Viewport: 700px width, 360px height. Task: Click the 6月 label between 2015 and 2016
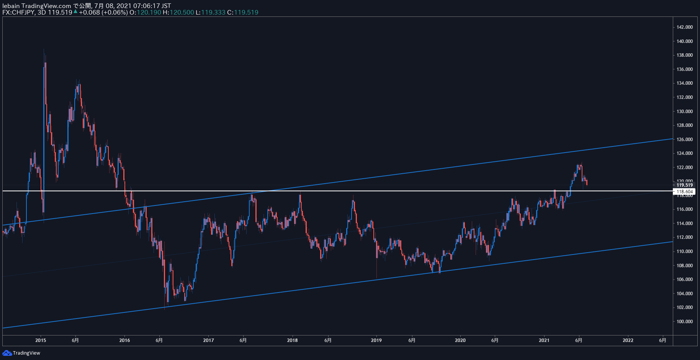75,340
